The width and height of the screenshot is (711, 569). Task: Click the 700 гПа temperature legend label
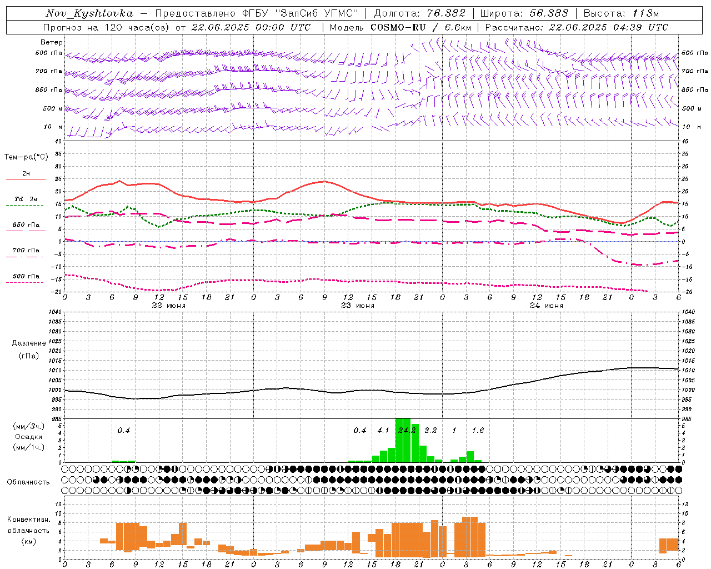tap(26, 251)
